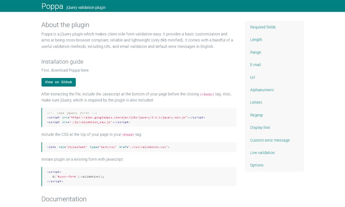The height and width of the screenshot is (207, 345).
Task: Go to the Length section link
Action: click(256, 40)
